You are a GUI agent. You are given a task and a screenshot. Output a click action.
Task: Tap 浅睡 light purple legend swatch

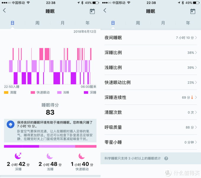59,93
